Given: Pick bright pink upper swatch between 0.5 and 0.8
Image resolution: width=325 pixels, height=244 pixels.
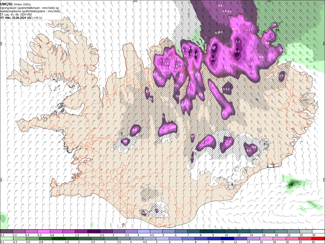Looking at the screenshot, I should (x=44, y=232).
